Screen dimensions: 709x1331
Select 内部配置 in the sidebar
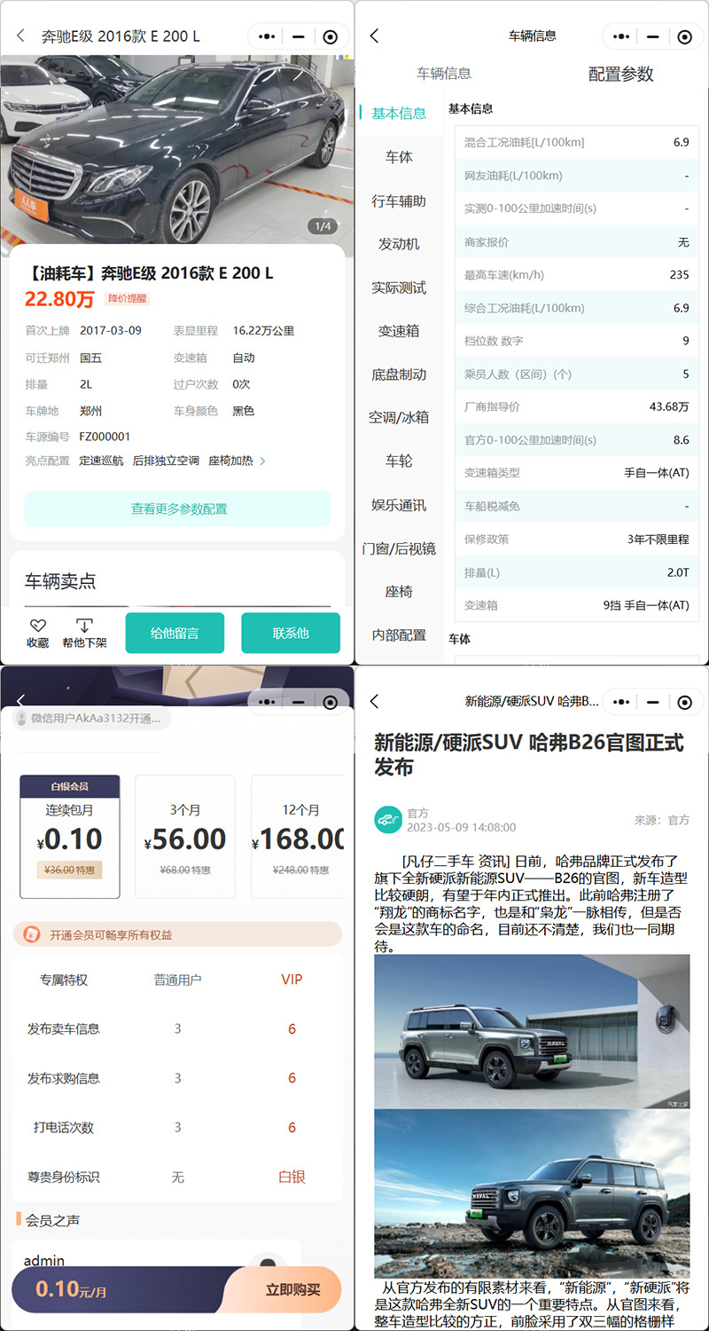pos(399,635)
